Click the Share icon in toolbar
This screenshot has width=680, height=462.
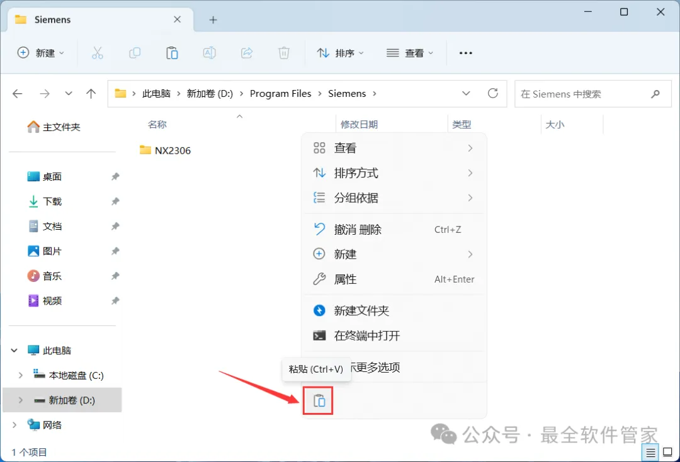[247, 53]
